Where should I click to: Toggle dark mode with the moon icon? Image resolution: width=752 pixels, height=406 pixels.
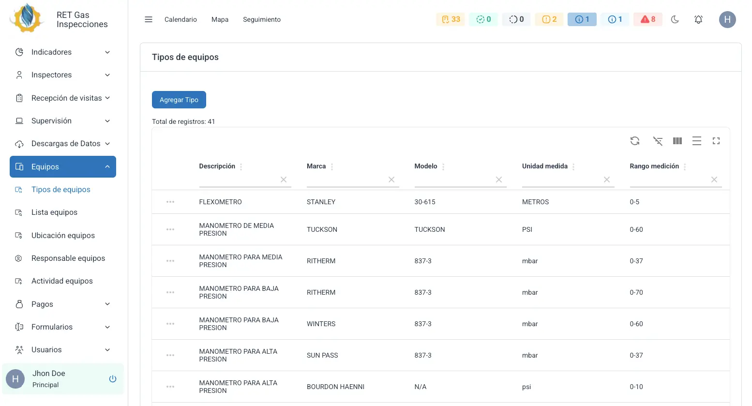(675, 19)
